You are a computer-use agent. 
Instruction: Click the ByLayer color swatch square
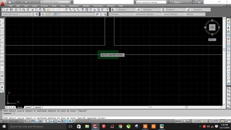click(x=110, y=14)
